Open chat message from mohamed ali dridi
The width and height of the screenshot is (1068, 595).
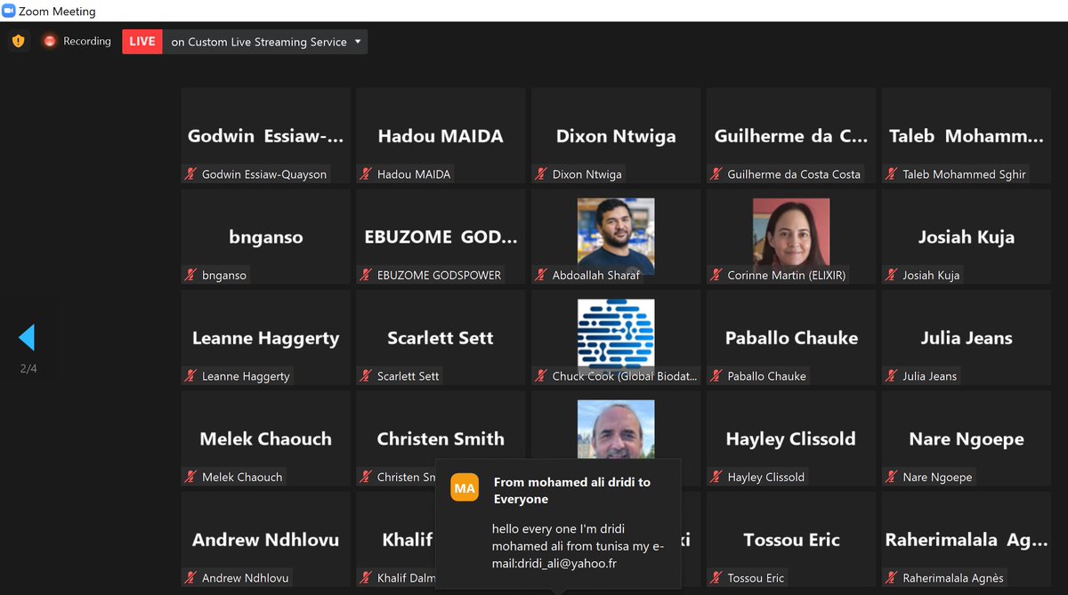(559, 523)
